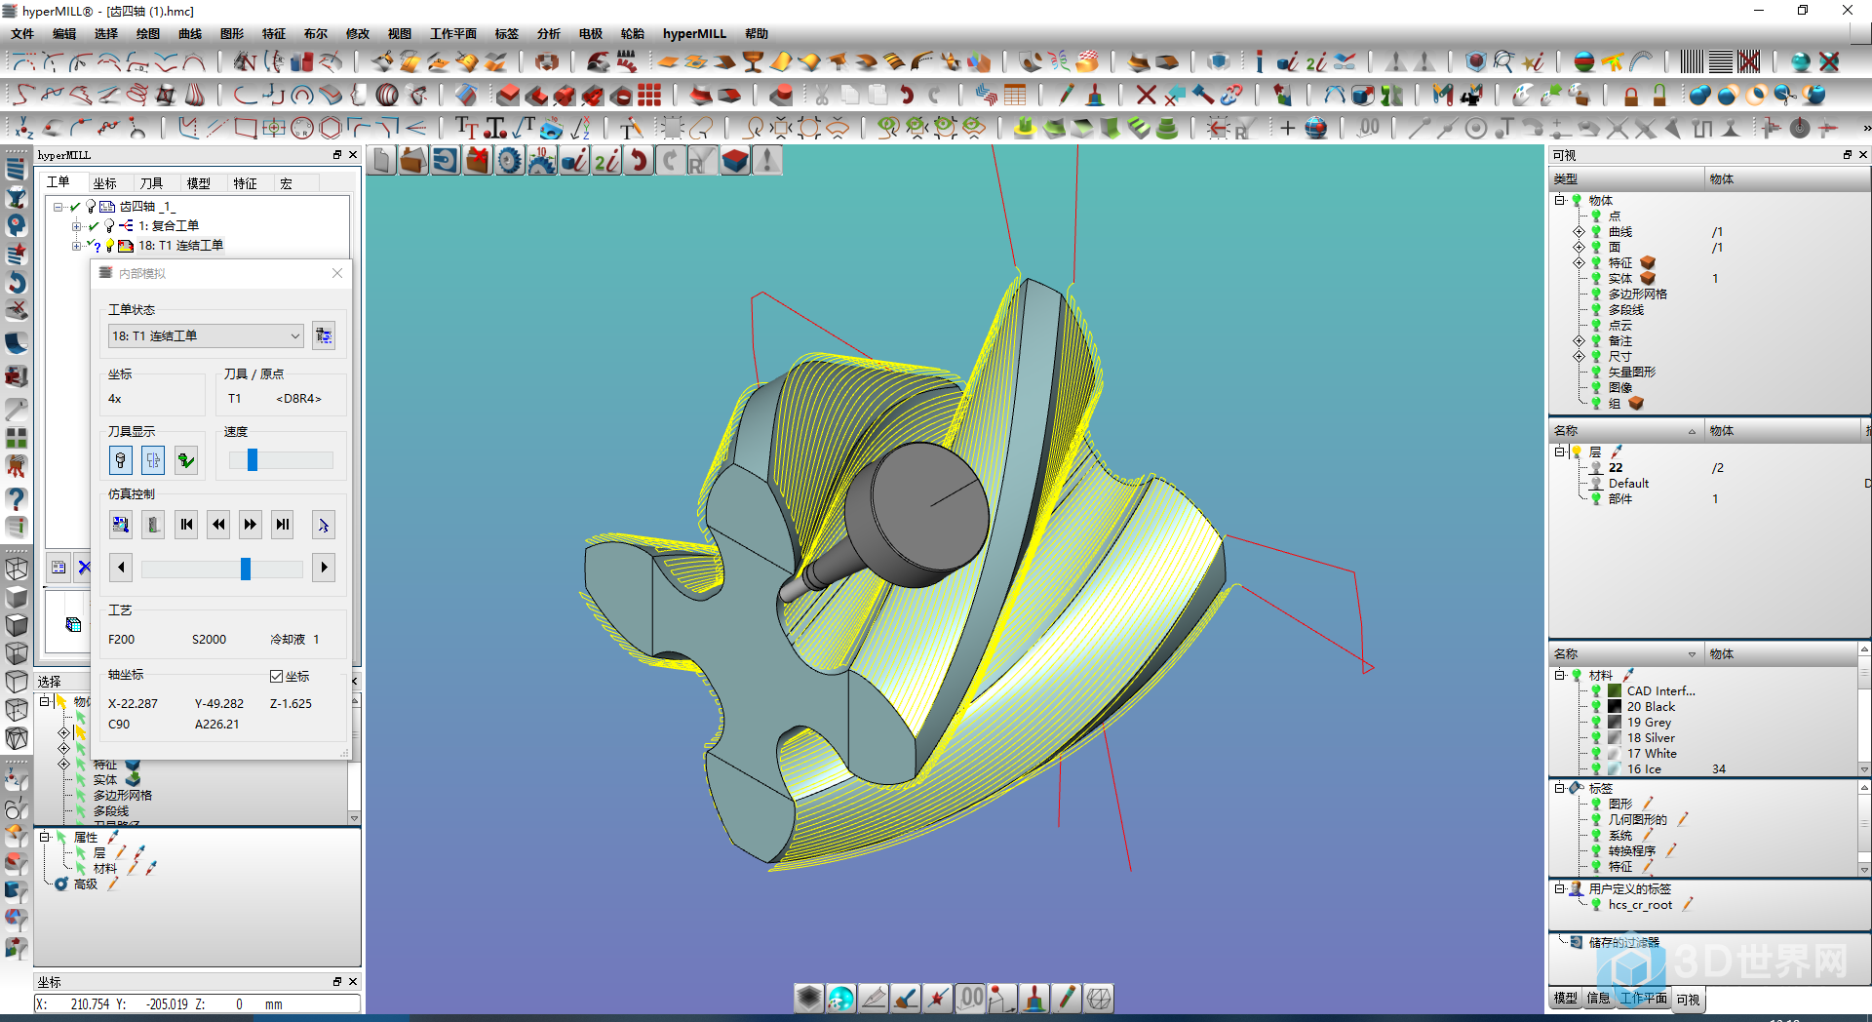Open the 分析 menu
Viewport: 1872px width, 1022px height.
[549, 33]
